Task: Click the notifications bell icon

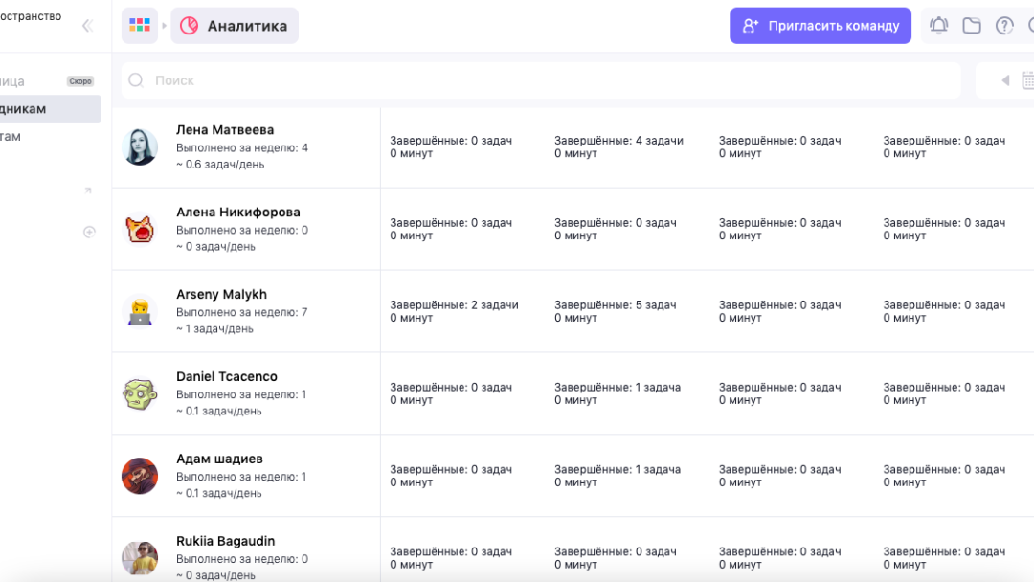Action: [939, 26]
